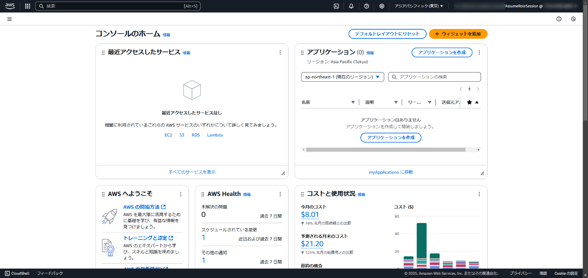Open AWS Health widget options menu
Image resolution: width=588 pixels, height=278 pixels.
pos(280,194)
